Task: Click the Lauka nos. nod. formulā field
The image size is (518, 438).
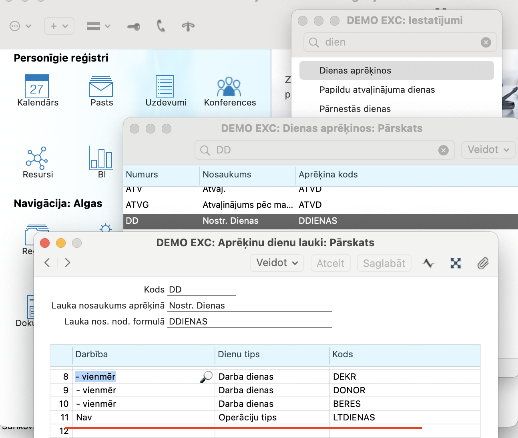Action: tap(249, 322)
